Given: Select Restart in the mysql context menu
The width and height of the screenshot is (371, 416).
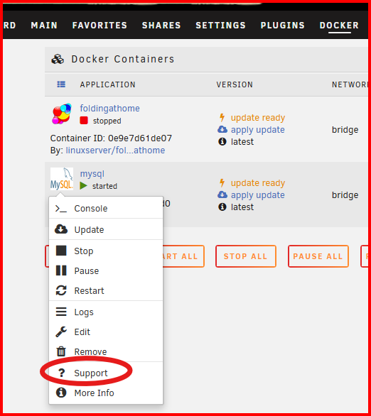Looking at the screenshot, I should 106,290.
